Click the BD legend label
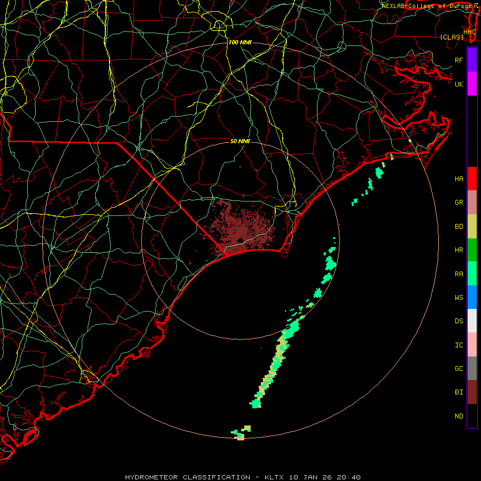The image size is (481, 481). coord(459,227)
